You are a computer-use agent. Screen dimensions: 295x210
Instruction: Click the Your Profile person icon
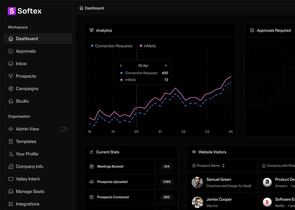pos(11,154)
